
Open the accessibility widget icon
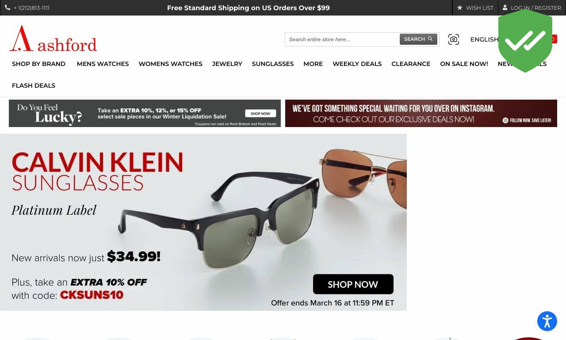(547, 321)
